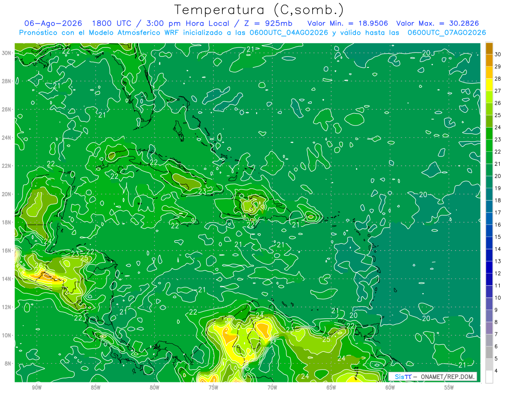Click the SisTT - ONAMET/REP.DOM. logo box
Screen dimensions: 509x393
(432, 376)
